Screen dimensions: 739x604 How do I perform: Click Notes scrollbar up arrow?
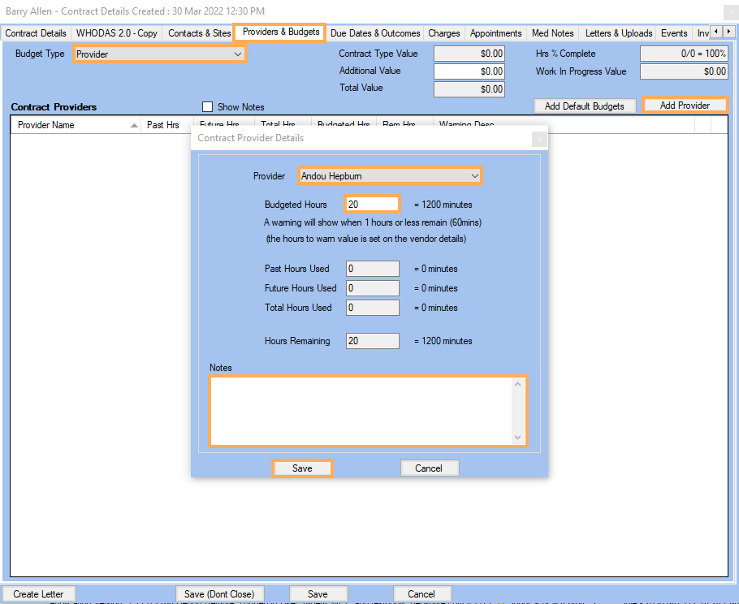[x=518, y=385]
